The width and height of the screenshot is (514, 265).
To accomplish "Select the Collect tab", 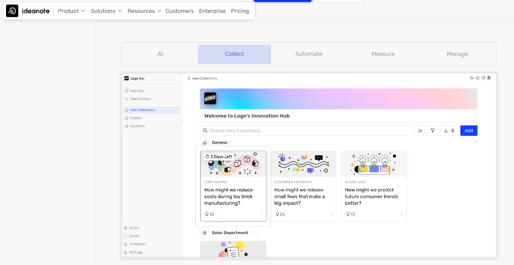I will (x=234, y=54).
